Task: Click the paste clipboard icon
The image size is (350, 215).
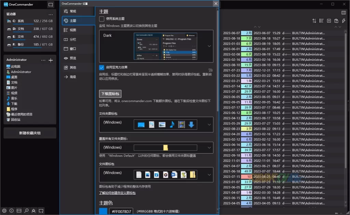Action: 336,21
